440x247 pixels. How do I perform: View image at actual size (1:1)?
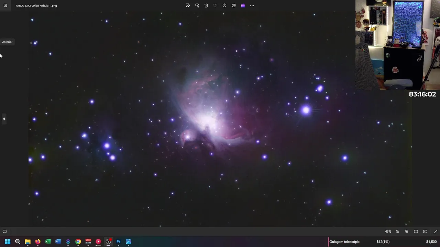point(425,232)
